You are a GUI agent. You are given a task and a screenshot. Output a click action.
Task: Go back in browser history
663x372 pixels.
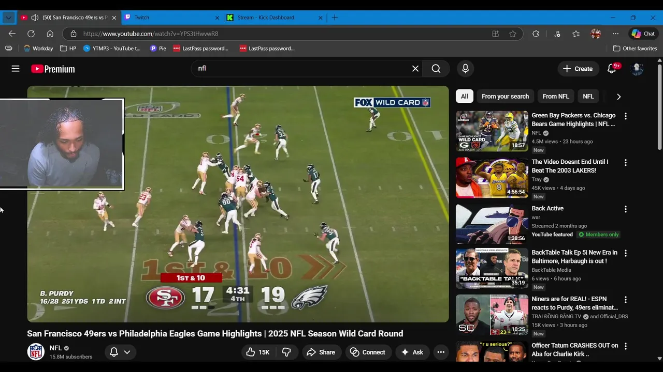pos(12,34)
